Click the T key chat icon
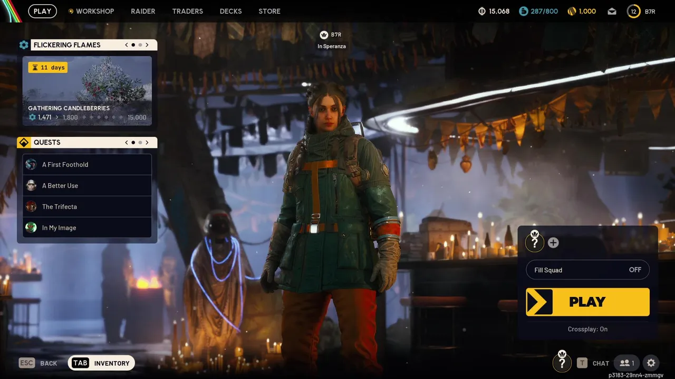 point(582,363)
